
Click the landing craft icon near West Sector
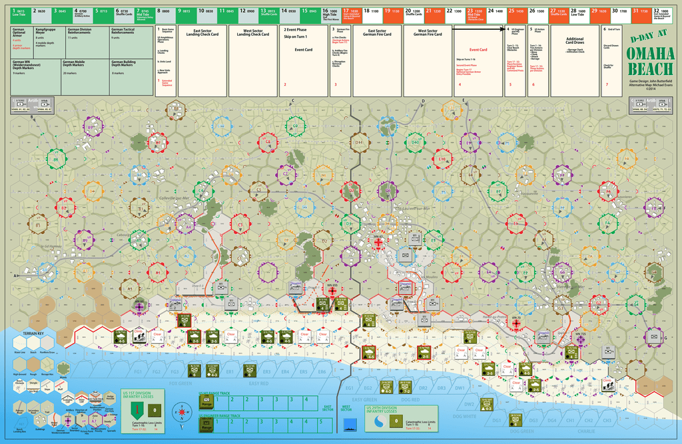[x=351, y=425]
